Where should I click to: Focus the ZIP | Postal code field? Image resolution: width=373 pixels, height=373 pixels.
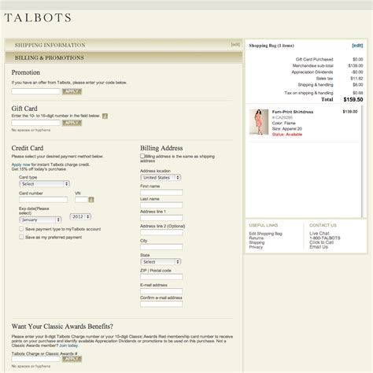161,277
